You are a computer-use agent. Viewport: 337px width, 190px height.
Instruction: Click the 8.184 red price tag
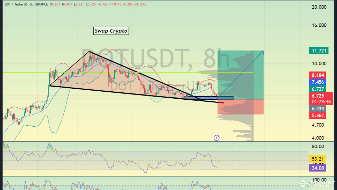click(x=318, y=75)
